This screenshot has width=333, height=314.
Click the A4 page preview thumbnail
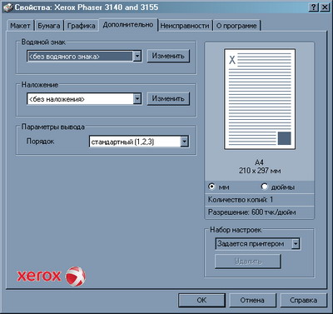(260, 99)
